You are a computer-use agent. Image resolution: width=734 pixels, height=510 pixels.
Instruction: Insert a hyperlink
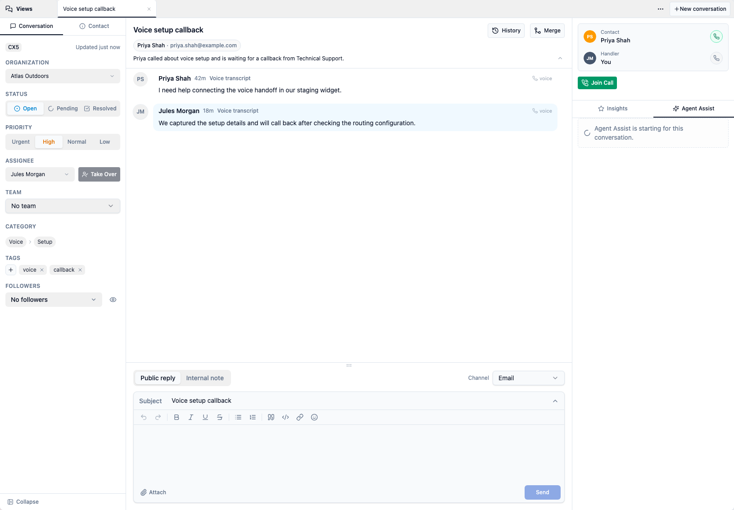300,417
